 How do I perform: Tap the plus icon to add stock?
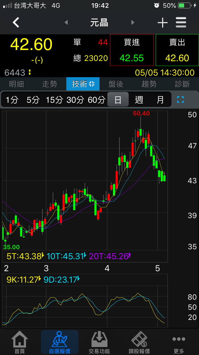coord(162,23)
